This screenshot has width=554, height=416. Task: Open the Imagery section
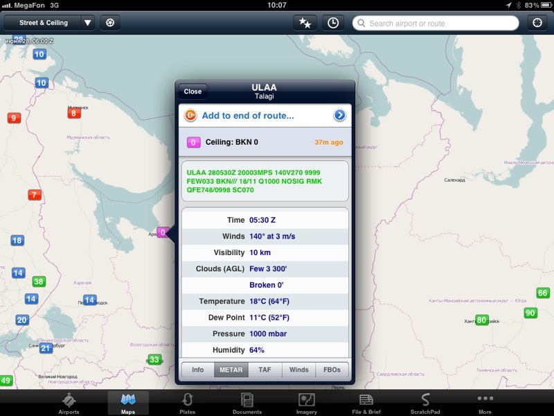307,402
